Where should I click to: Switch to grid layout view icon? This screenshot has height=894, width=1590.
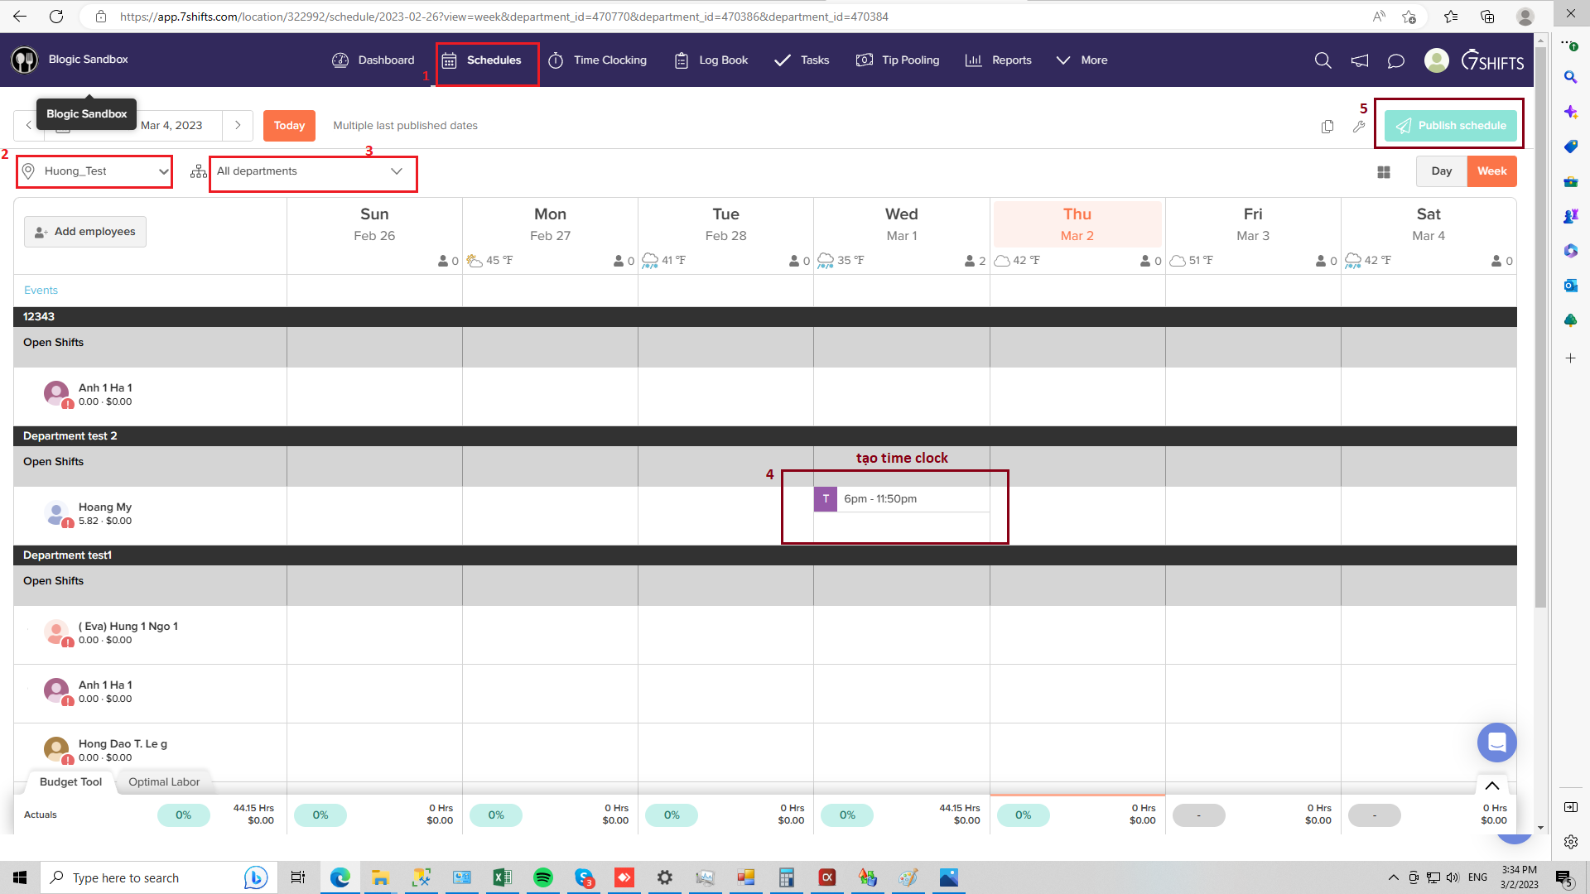[1384, 172]
